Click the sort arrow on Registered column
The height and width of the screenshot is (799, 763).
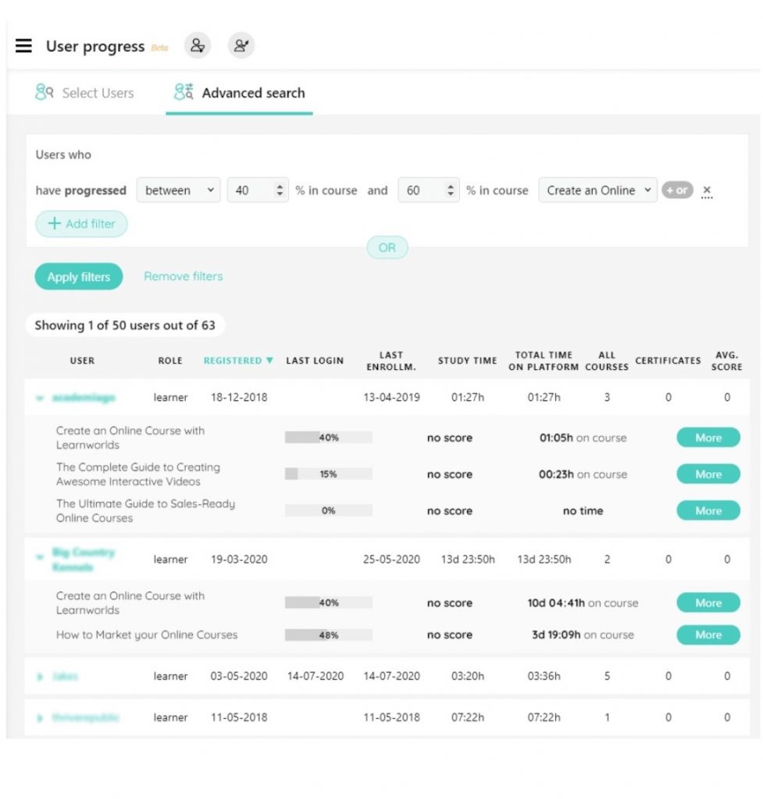(269, 360)
